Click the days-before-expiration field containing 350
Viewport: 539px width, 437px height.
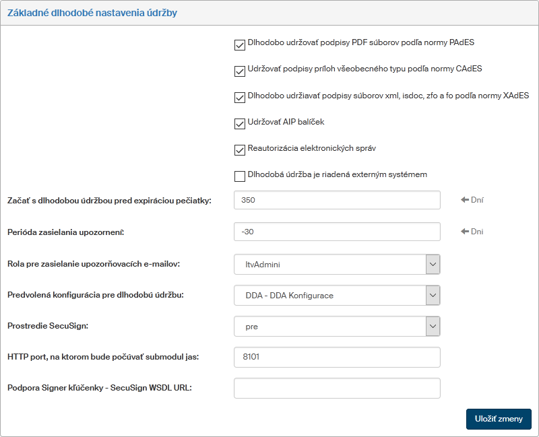pos(337,200)
